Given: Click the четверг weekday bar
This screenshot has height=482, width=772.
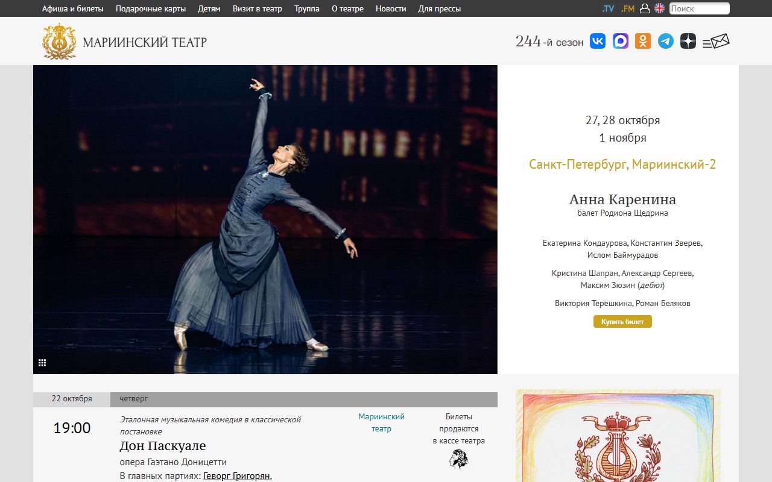Looking at the screenshot, I should (x=304, y=399).
